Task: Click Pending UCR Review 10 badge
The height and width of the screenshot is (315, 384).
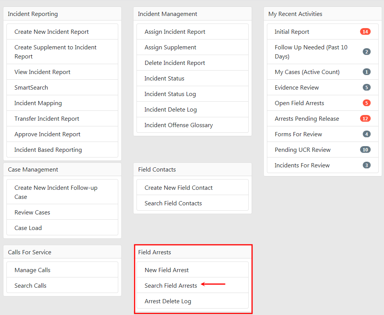Action: tap(365, 150)
